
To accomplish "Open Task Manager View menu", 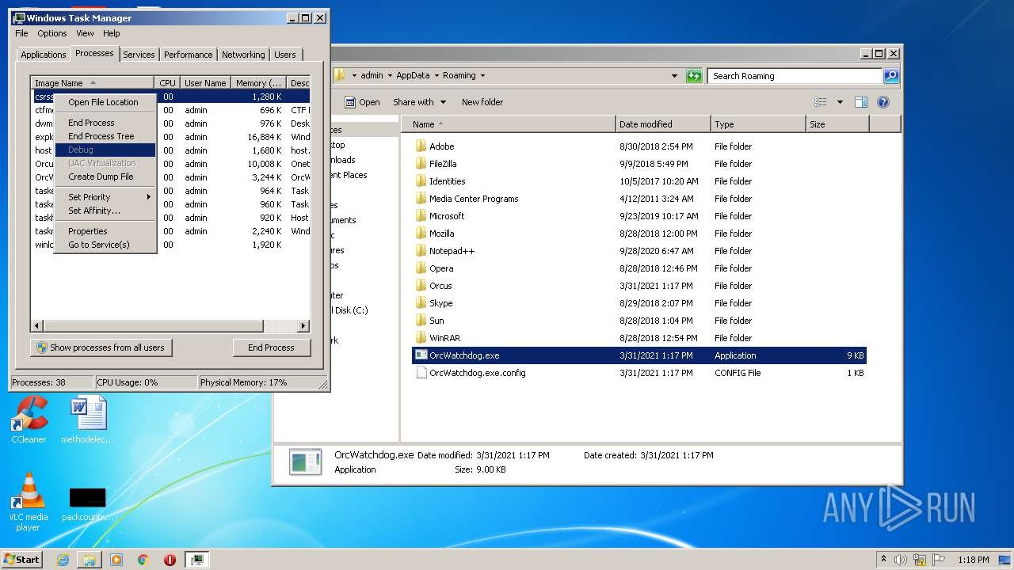I will tap(85, 33).
